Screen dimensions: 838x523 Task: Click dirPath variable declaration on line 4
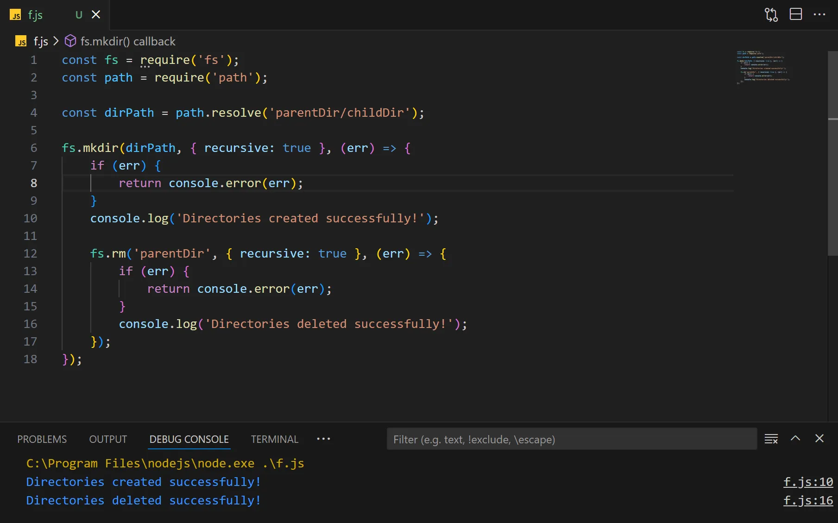pos(129,113)
